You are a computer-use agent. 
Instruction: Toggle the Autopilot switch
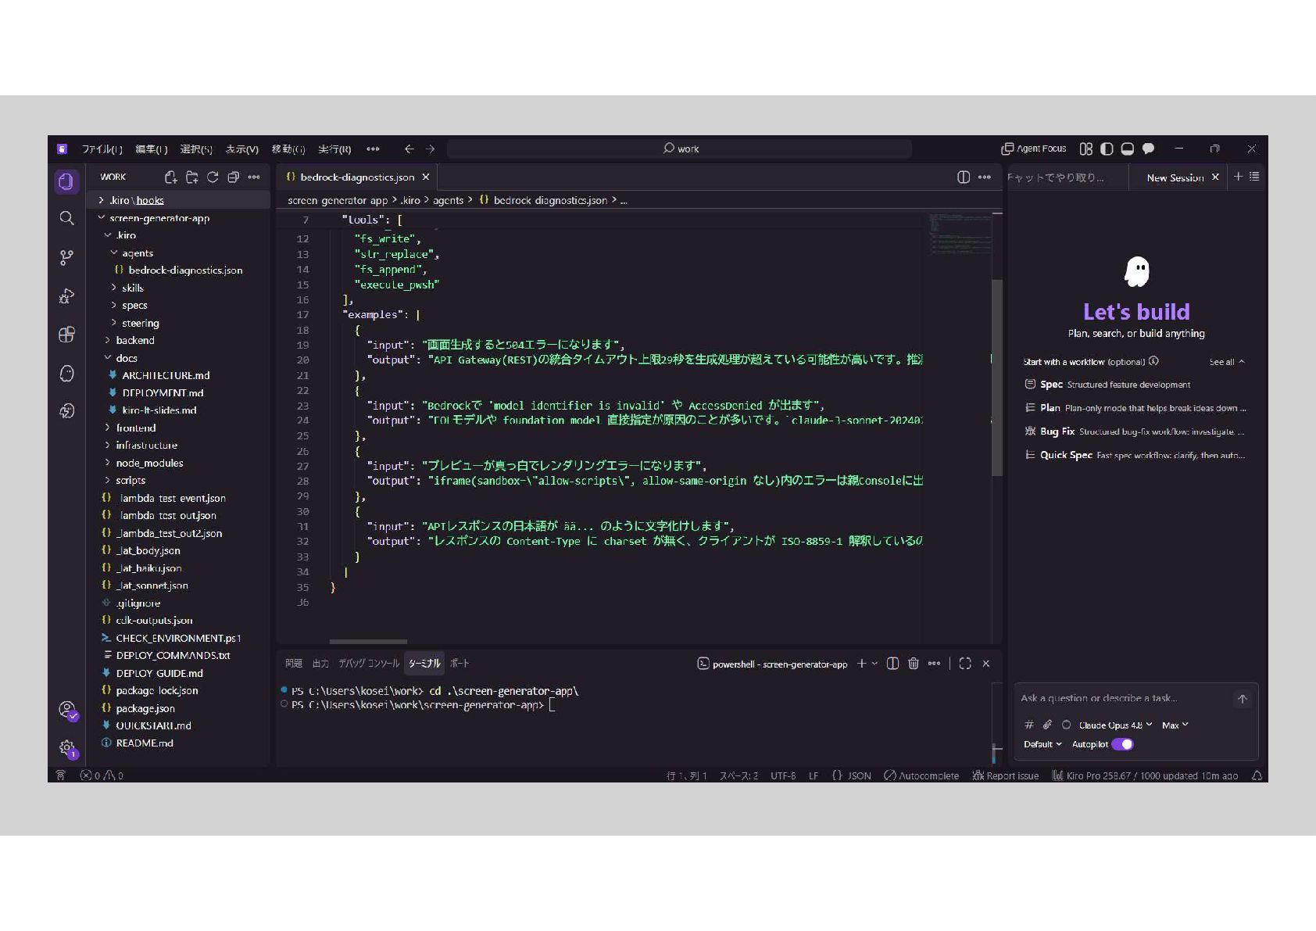tap(1122, 744)
